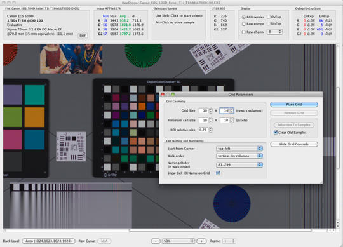Enable the UnExp checkbox

tap(269, 23)
